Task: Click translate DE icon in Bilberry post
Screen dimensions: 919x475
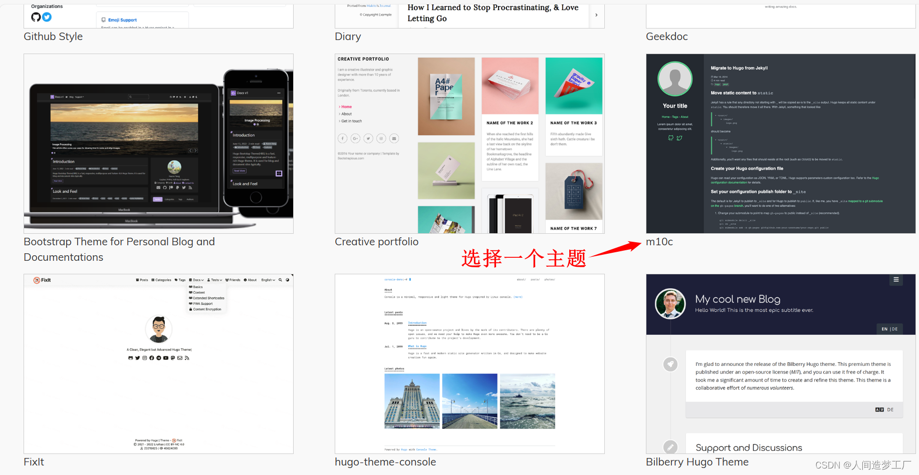Action: point(884,409)
